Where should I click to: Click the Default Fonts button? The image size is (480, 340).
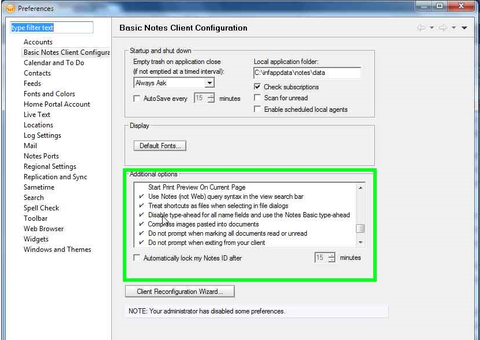[x=160, y=146]
